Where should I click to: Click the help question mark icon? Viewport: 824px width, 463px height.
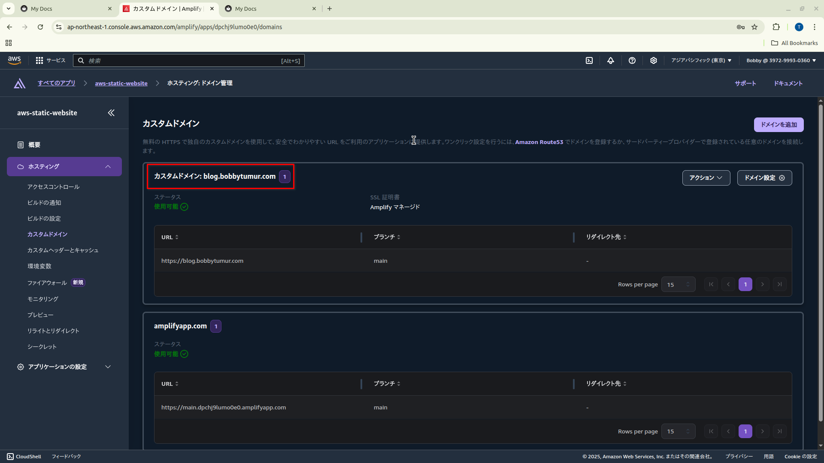pyautogui.click(x=632, y=60)
